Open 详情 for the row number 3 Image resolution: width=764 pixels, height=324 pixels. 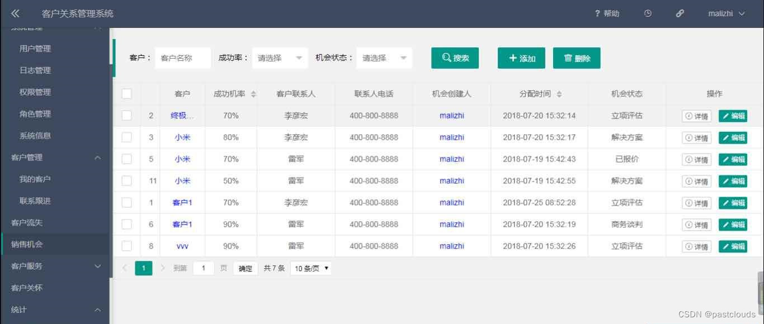696,138
